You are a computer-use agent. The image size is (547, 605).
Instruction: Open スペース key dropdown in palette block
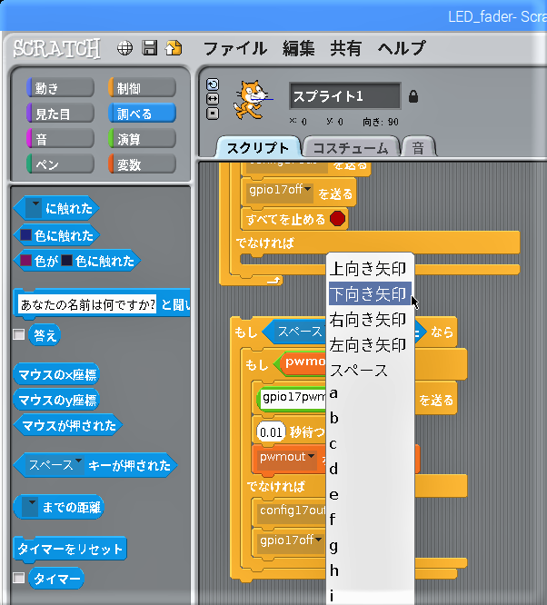pos(79,461)
